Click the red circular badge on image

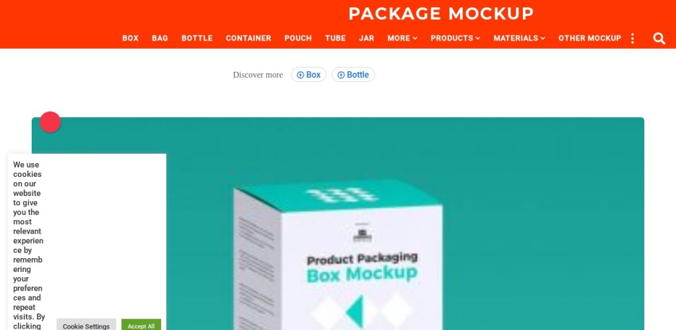click(x=50, y=122)
